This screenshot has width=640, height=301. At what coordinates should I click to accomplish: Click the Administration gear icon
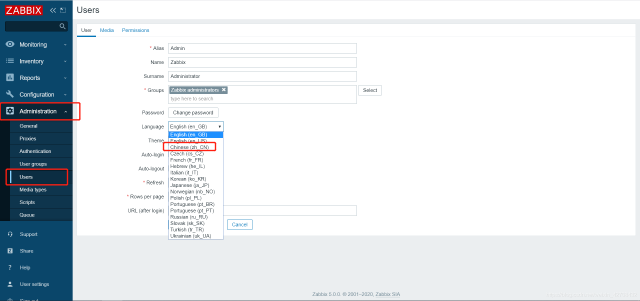10,111
